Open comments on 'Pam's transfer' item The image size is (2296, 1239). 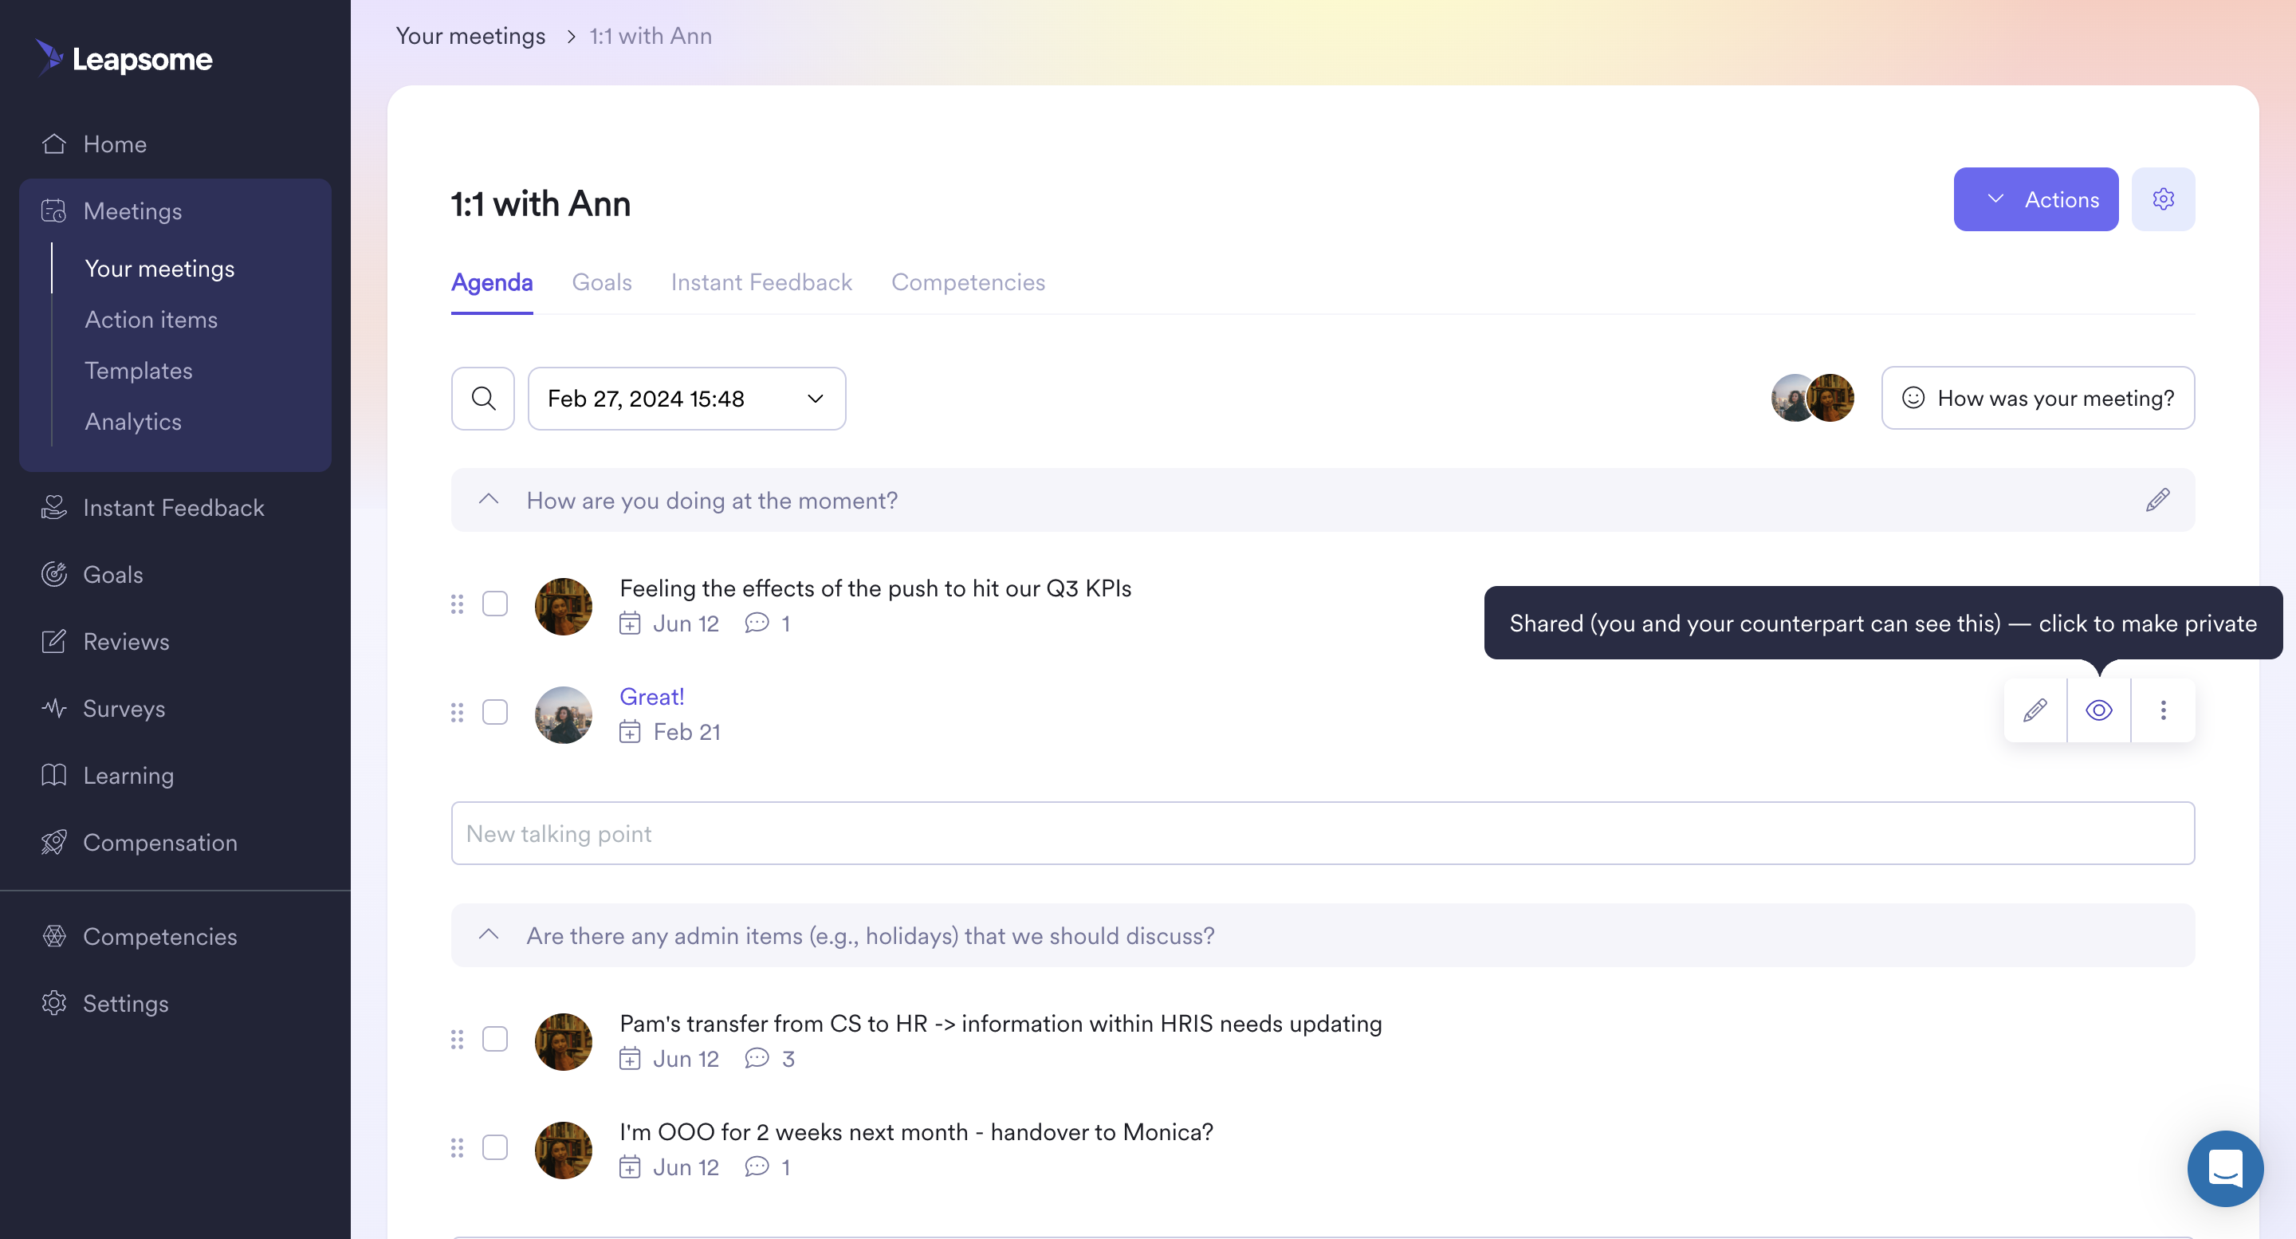pos(769,1059)
